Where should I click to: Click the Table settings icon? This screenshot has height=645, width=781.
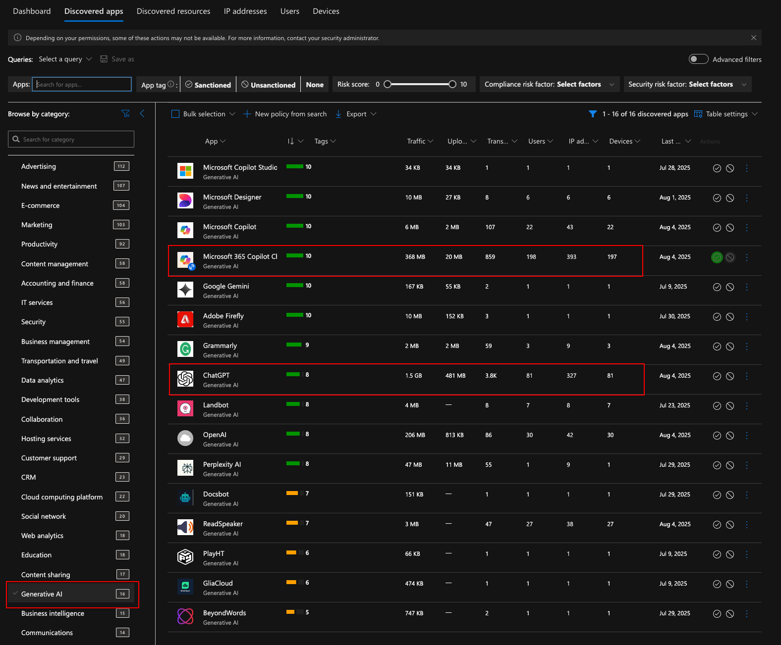click(x=698, y=114)
